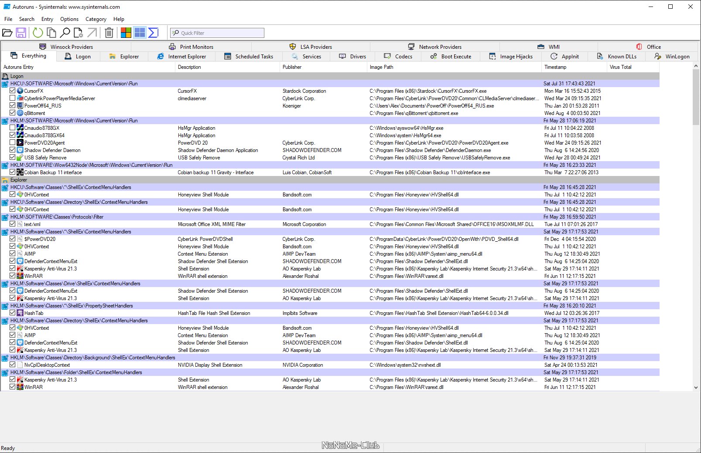
Task: Select HsMgr.exe path in syswow64
Action: (406, 128)
